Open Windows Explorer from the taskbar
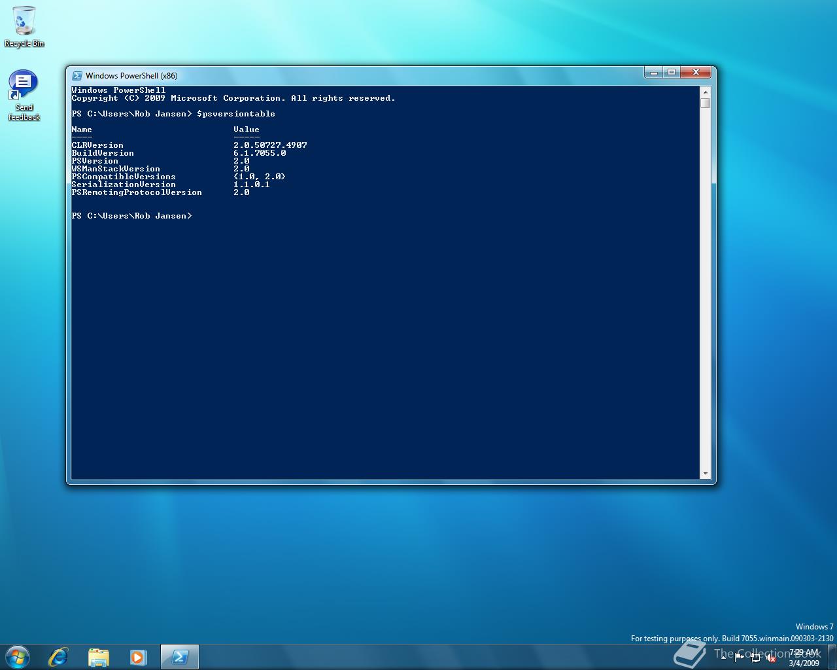This screenshot has width=837, height=670. point(98,657)
